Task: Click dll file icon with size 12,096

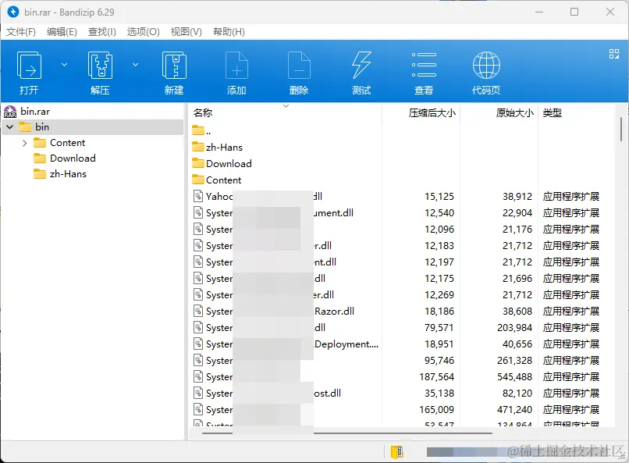Action: [198, 229]
